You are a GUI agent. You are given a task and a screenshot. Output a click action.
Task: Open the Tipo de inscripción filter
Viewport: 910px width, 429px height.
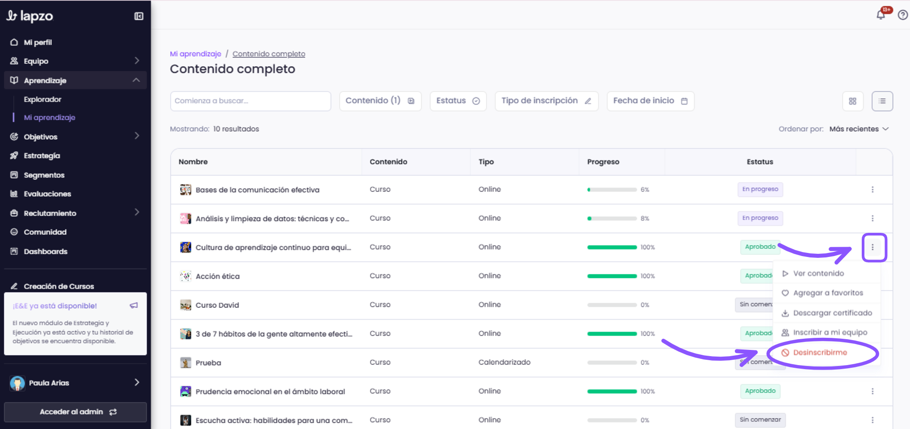(x=547, y=101)
